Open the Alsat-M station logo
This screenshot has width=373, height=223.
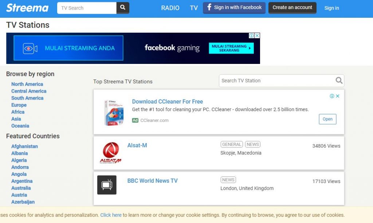[110, 153]
